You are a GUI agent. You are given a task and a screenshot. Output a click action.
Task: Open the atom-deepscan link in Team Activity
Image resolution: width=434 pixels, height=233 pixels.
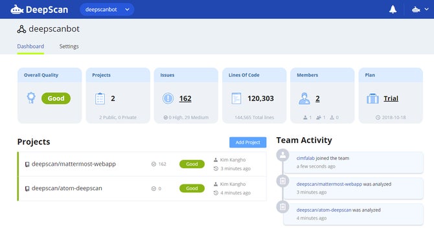324,210
